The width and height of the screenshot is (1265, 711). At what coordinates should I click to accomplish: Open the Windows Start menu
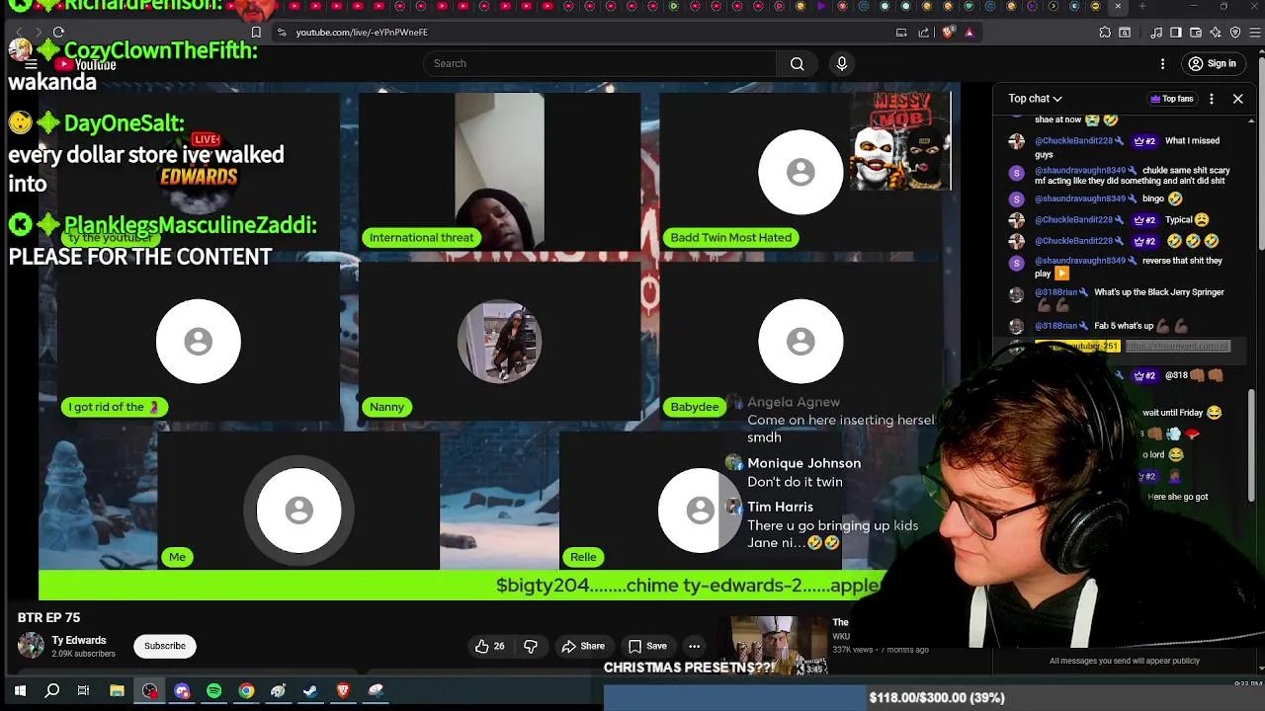coord(20,691)
